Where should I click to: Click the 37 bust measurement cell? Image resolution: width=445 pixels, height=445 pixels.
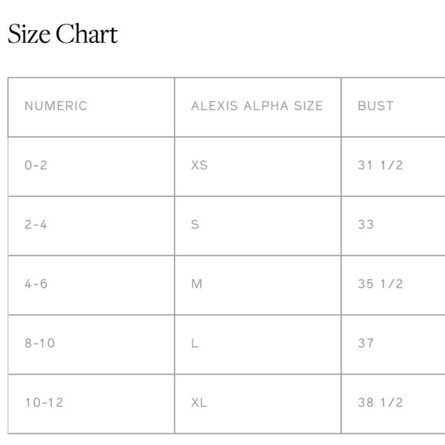(x=393, y=344)
